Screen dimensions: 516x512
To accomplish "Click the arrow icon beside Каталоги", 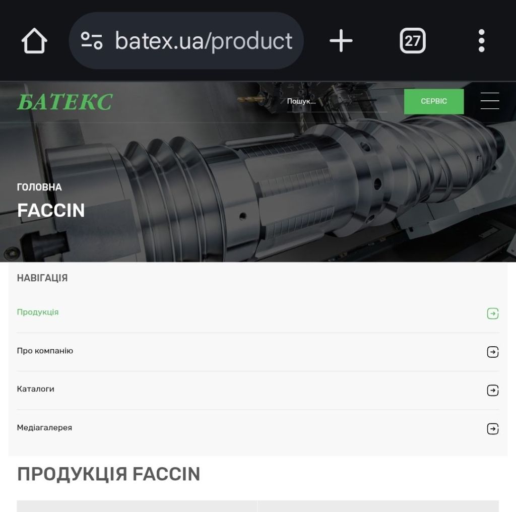I will tap(493, 390).
